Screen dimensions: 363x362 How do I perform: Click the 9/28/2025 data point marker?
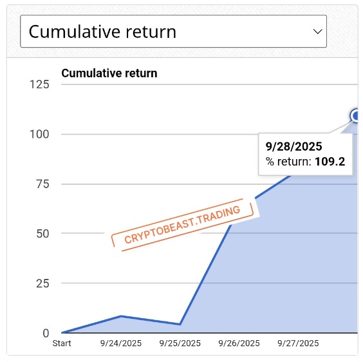point(355,115)
